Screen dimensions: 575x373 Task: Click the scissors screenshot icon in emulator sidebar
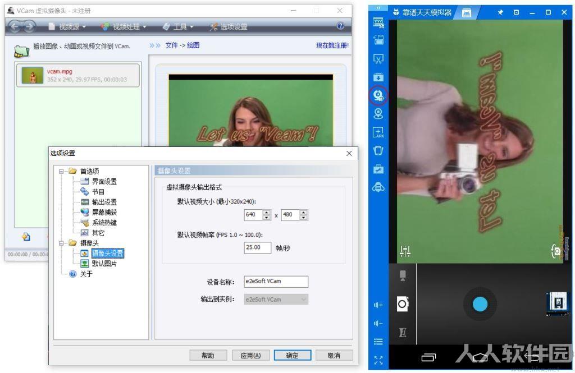click(x=378, y=59)
